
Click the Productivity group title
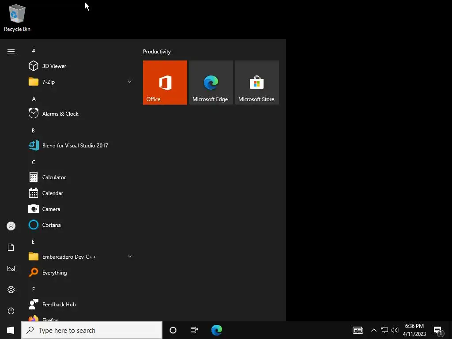(157, 52)
